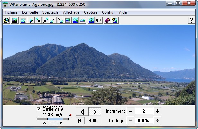This screenshot has height=129, width=198.
Task: Click the zoom slider above Zoom: 33%
Action: pos(53,119)
